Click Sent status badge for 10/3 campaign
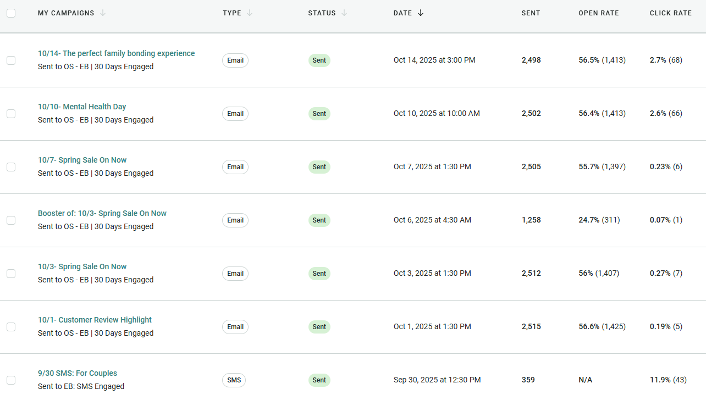The height and width of the screenshot is (400, 706). [x=319, y=274]
